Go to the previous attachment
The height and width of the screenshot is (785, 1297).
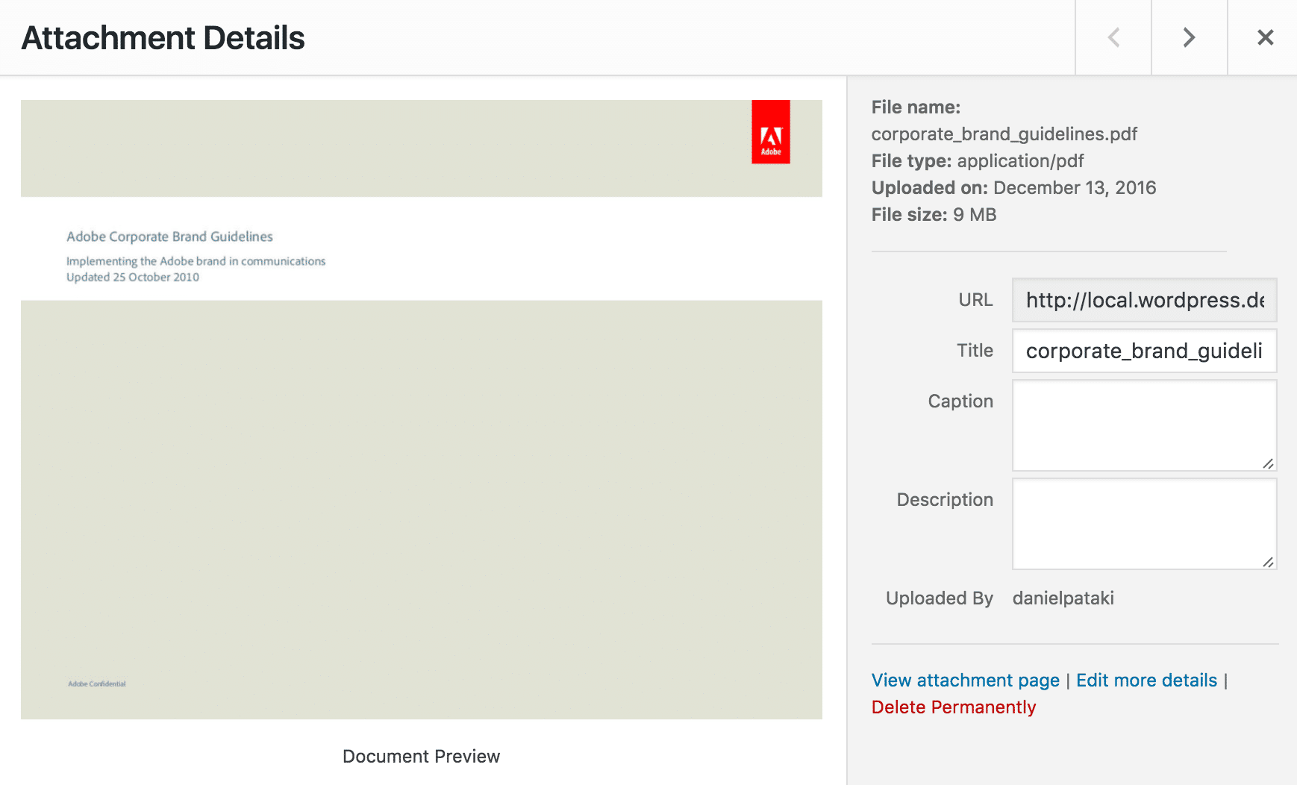(1113, 37)
